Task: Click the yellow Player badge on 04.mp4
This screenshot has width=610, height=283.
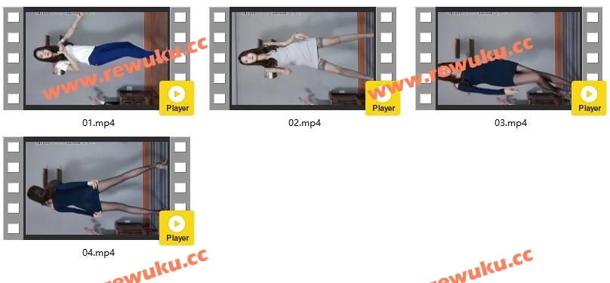Action: pyautogui.click(x=177, y=228)
